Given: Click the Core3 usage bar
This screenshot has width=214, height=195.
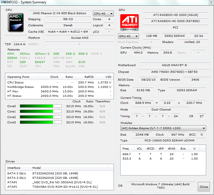Looking at the screenshot, I should (41, 122).
